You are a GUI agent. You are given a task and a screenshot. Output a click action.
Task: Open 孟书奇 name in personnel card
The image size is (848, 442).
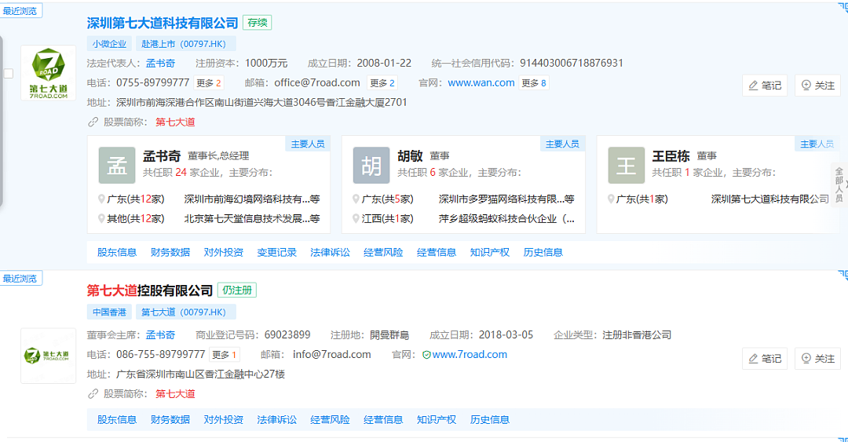pos(162,155)
